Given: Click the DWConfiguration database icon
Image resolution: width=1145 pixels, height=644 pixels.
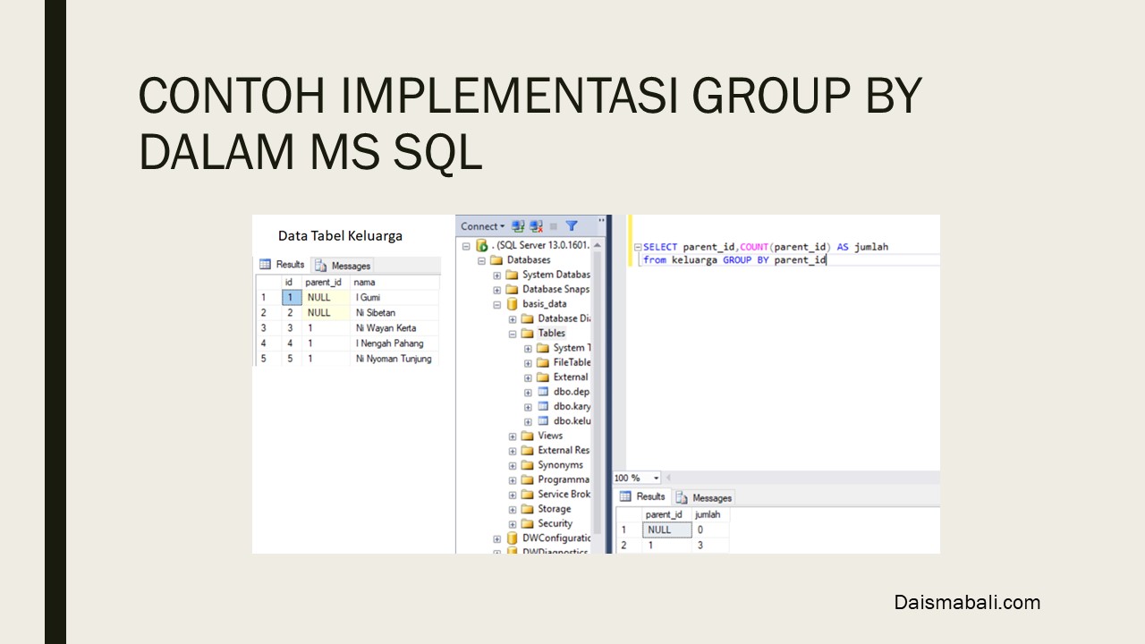Looking at the screenshot, I should pyautogui.click(x=513, y=538).
